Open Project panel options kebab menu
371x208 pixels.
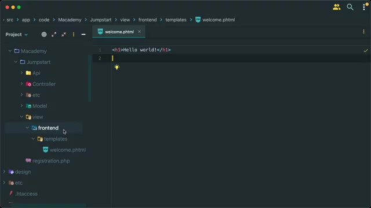pyautogui.click(x=74, y=35)
